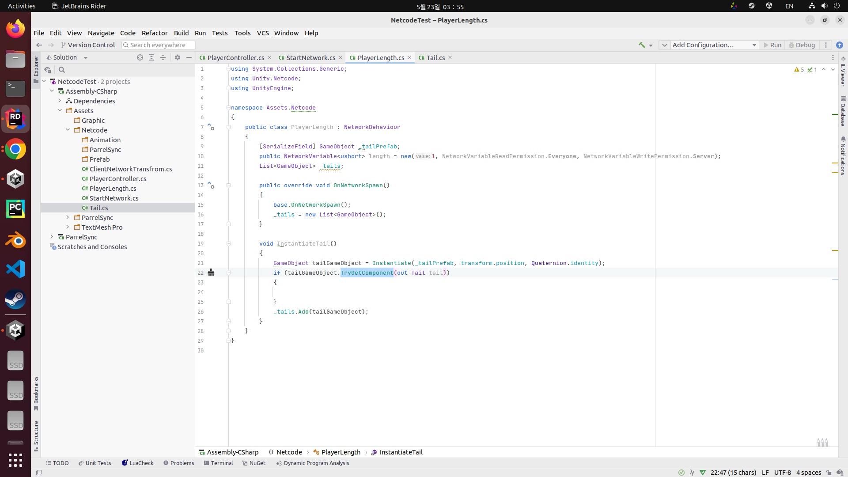Collapse the Assets folder
Viewport: 848px width, 477px height.
click(x=60, y=110)
